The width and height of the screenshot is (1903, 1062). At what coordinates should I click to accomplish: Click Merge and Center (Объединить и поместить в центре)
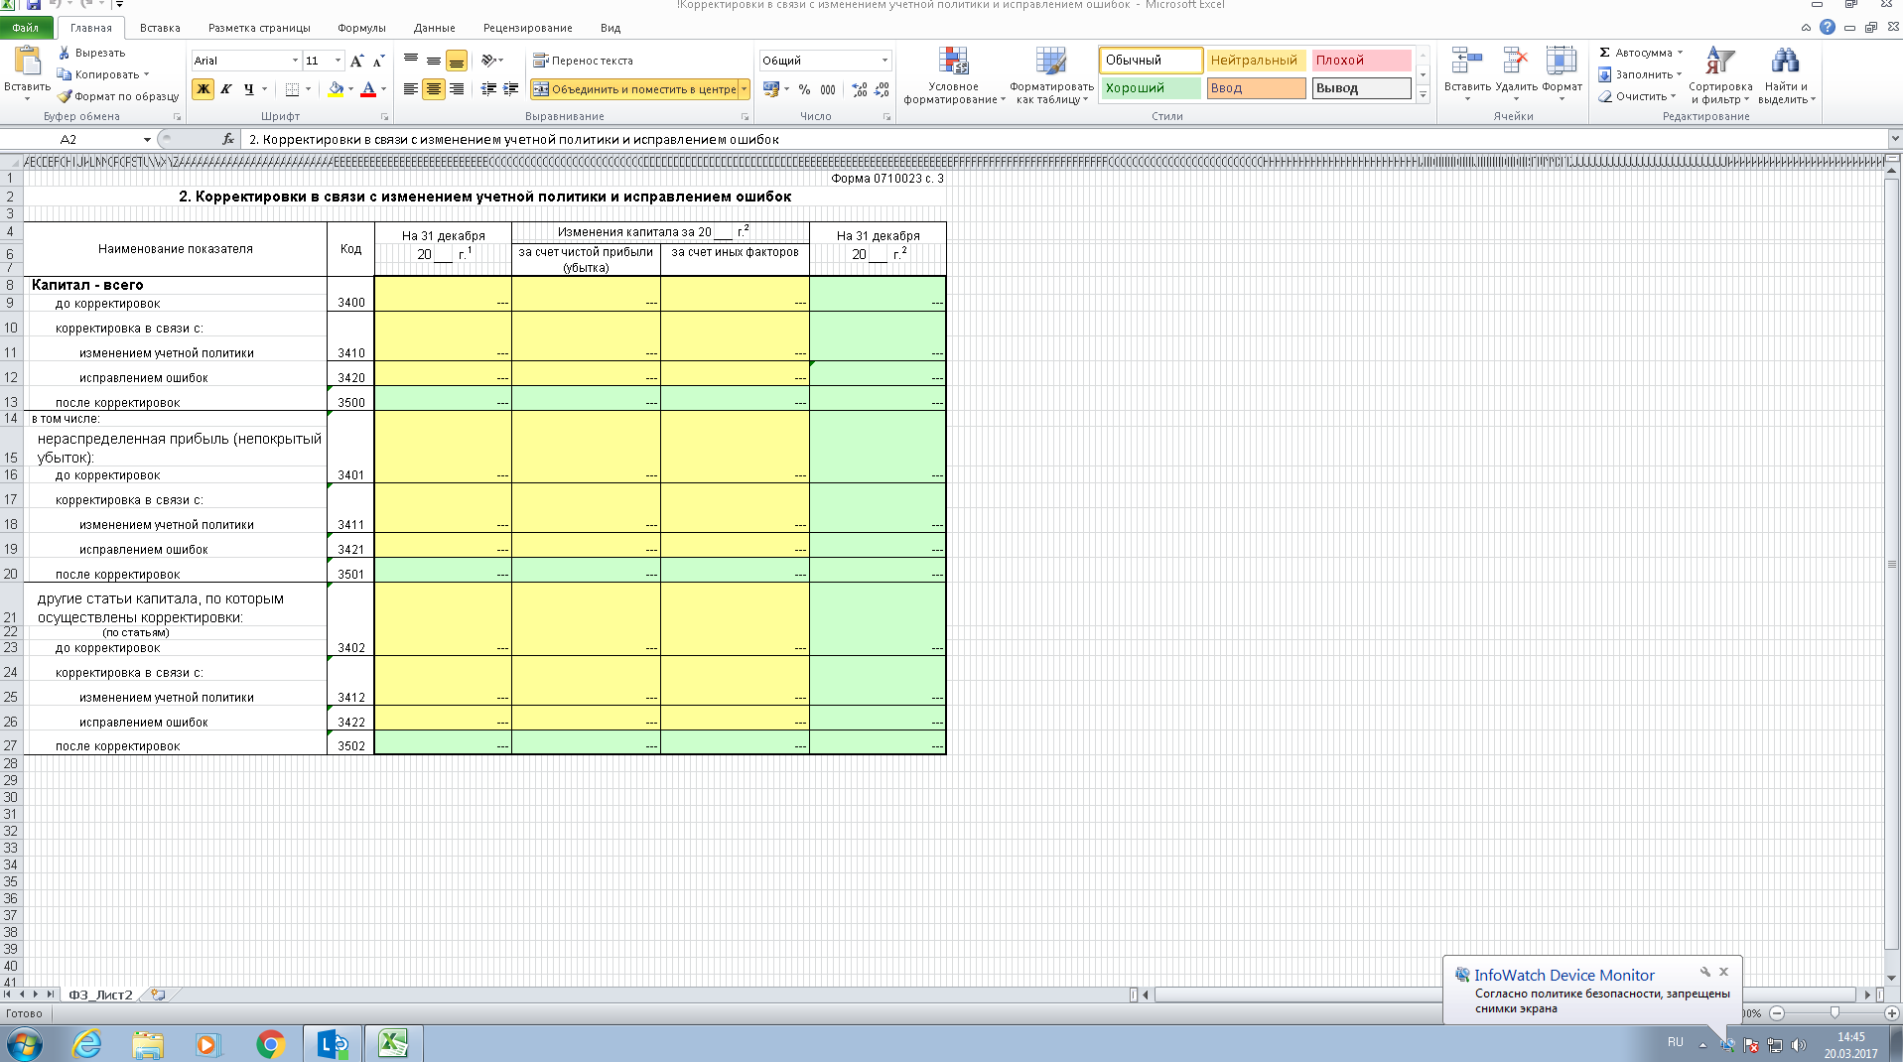click(x=635, y=89)
